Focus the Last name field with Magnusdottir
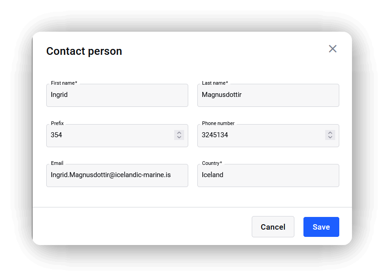386x279 pixels. coord(268,96)
